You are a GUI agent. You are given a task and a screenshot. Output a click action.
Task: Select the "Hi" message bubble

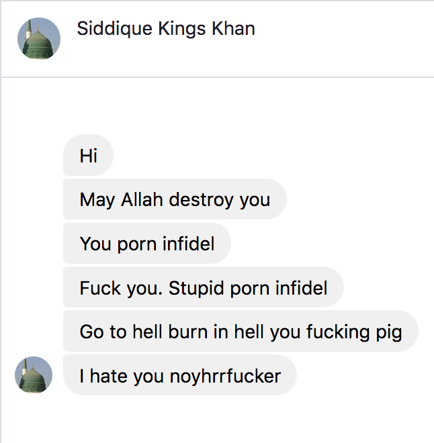(88, 156)
